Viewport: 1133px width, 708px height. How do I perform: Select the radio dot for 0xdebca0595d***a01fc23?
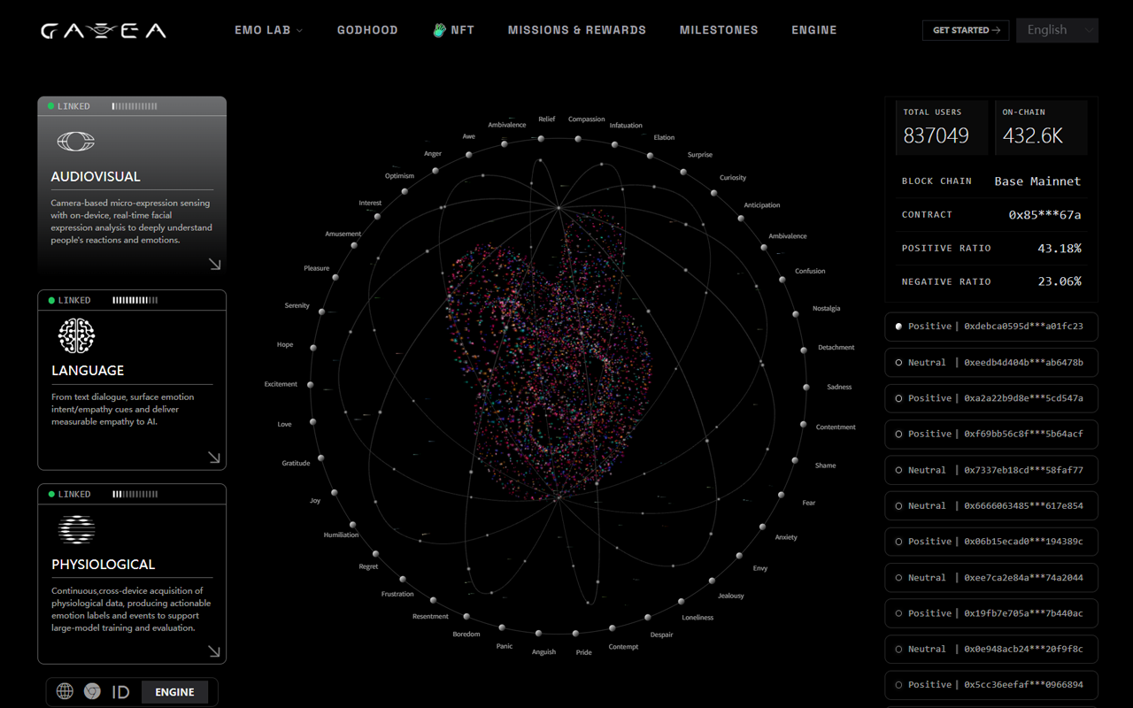coord(898,327)
